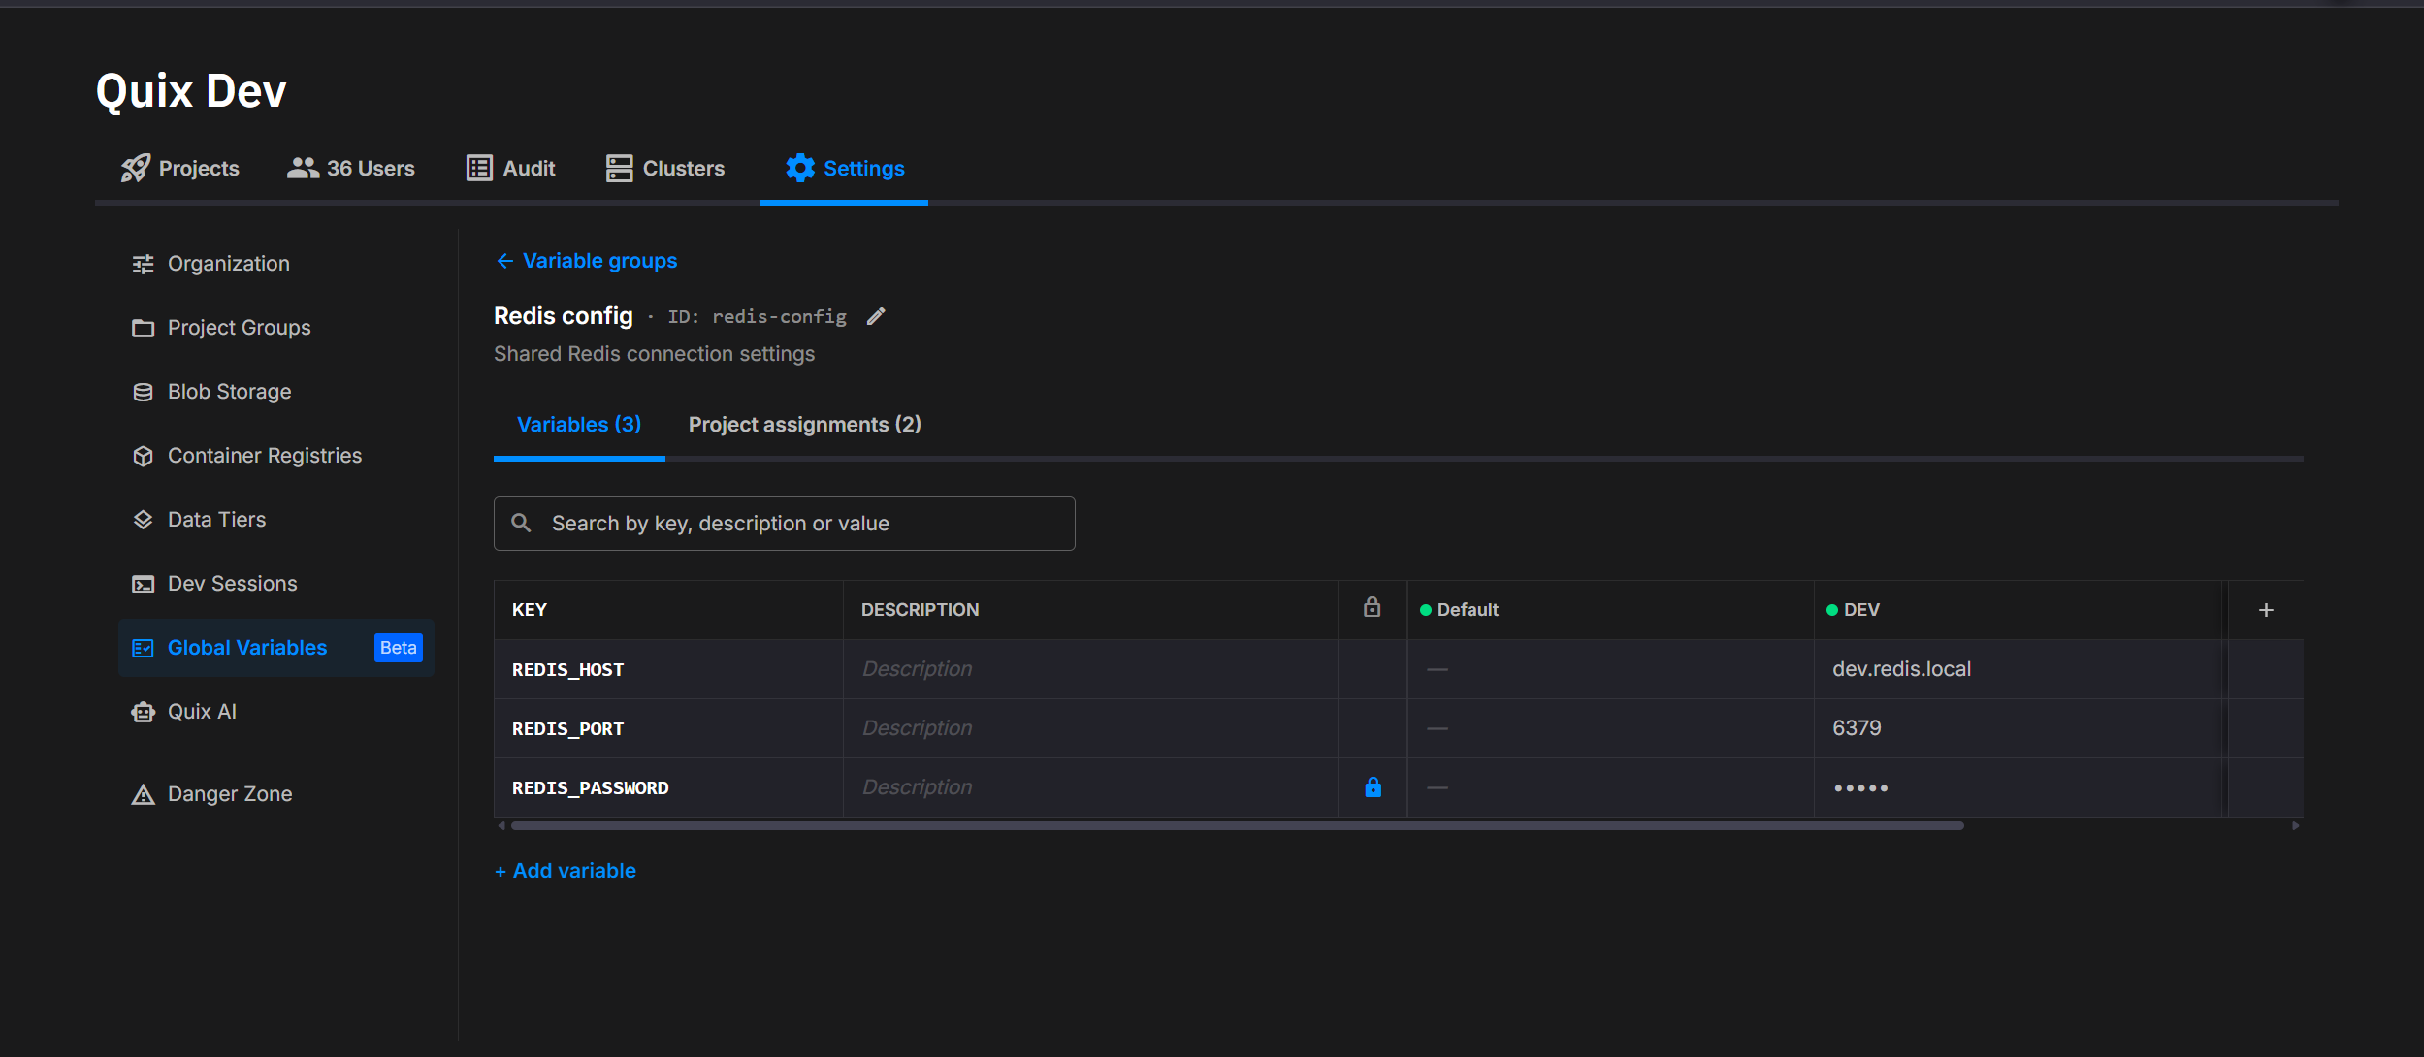The width and height of the screenshot is (2424, 1057).
Task: Click the Blob Storage database icon
Action: click(x=144, y=392)
